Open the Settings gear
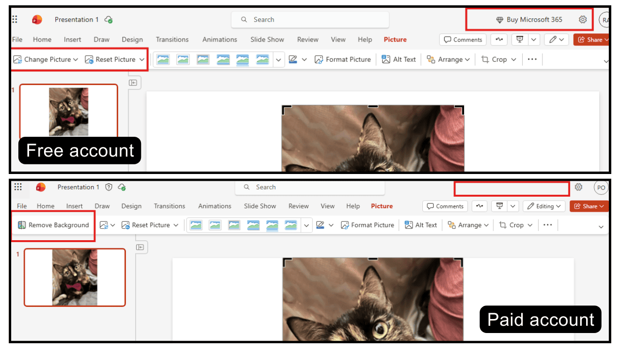The image size is (620, 348). click(x=583, y=19)
